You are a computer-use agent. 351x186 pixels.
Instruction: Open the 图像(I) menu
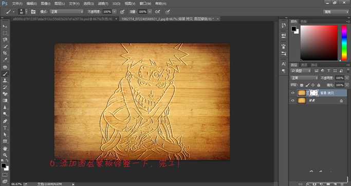tap(45, 4)
